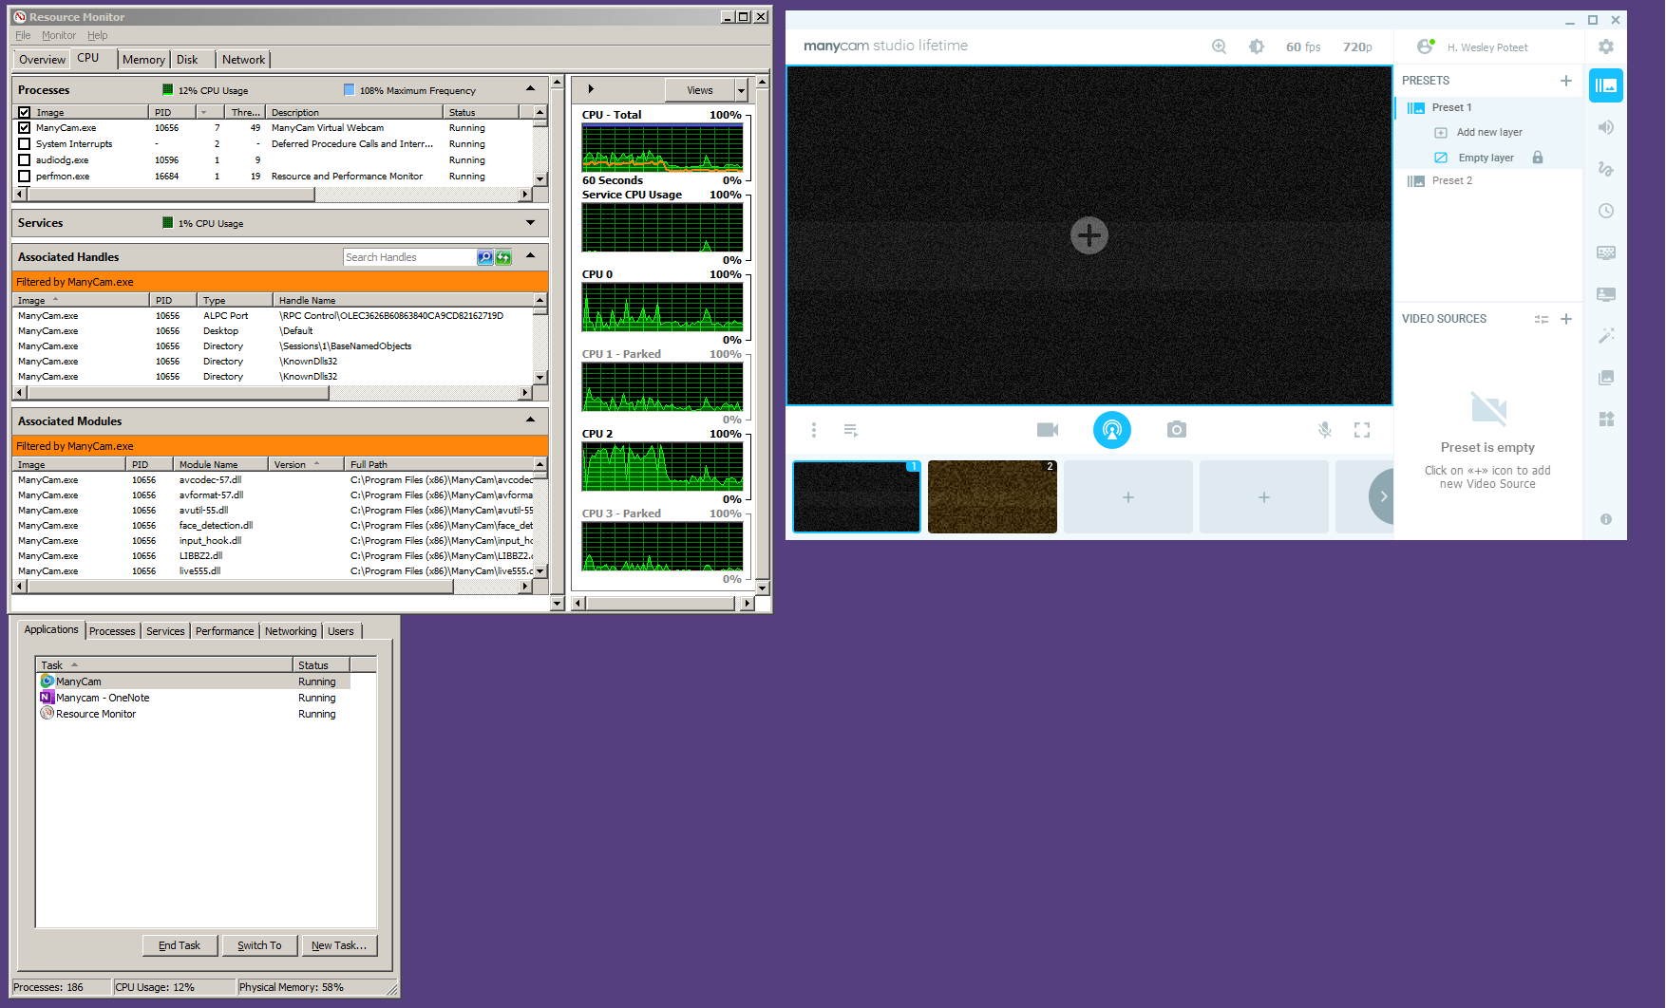The width and height of the screenshot is (1666, 1008).
Task: Click the info icon in ManyCam sidebar
Action: point(1606,519)
